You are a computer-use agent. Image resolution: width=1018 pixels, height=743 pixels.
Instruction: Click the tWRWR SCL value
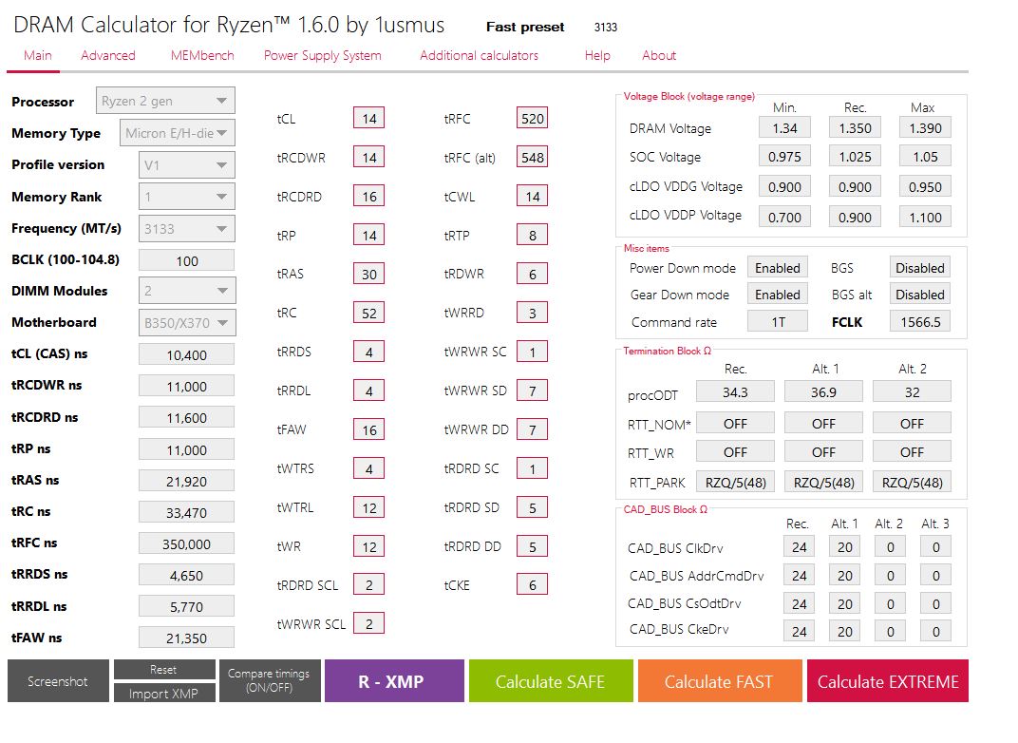coord(368,623)
